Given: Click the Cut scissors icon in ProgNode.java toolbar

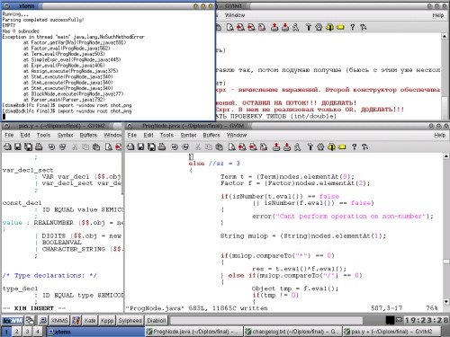Looking at the screenshot, I should tap(198, 146).
